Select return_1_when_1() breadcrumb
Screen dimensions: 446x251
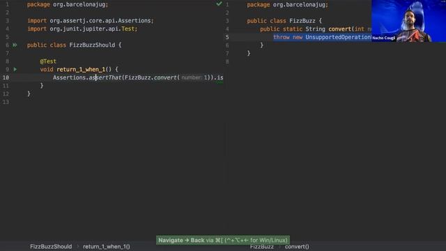click(x=107, y=246)
